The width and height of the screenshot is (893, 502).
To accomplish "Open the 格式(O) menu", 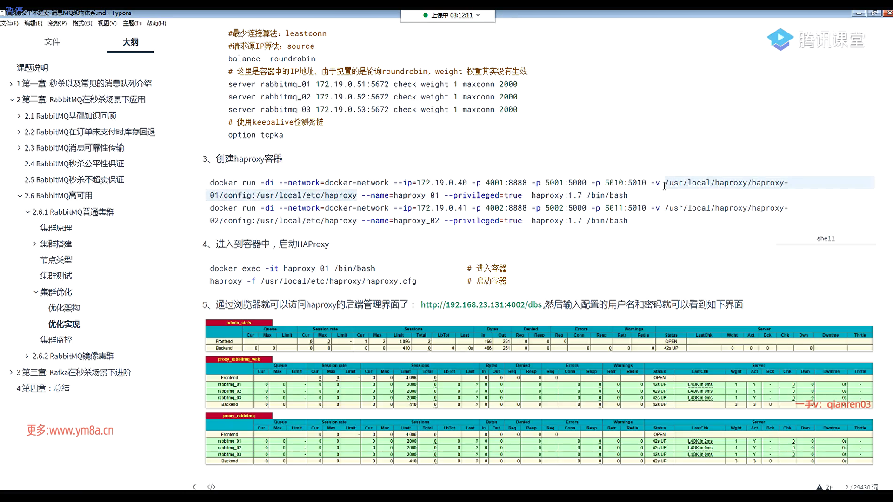I will (x=82, y=23).
